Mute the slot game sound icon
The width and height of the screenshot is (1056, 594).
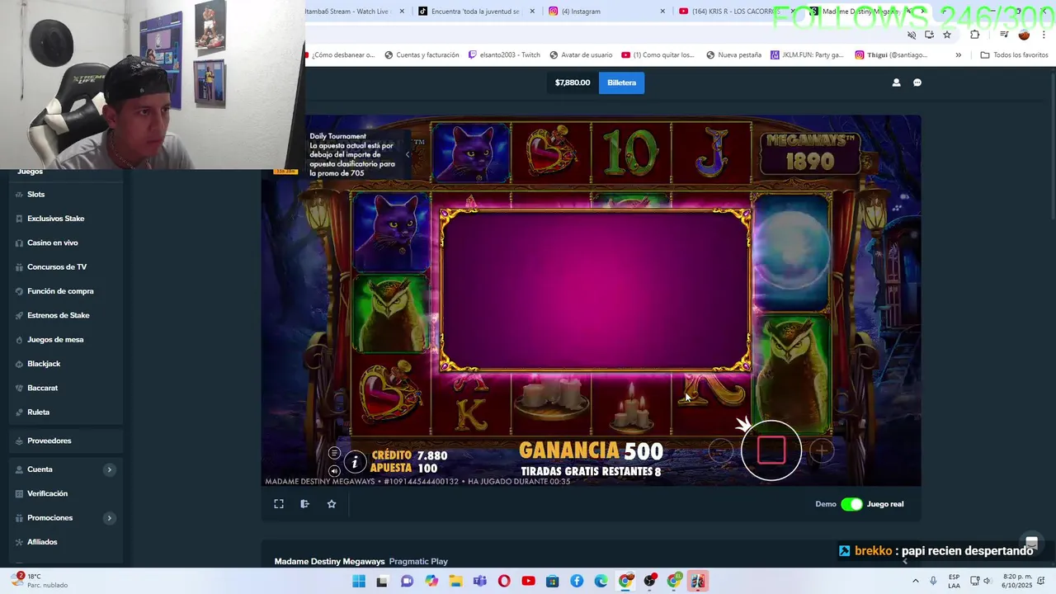click(x=334, y=471)
